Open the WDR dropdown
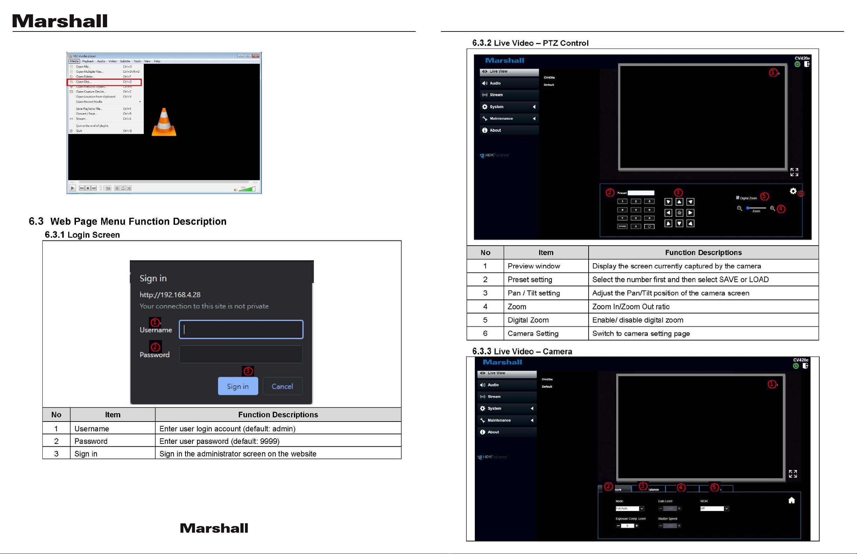Viewport: 857px width, 554px height. (x=726, y=509)
